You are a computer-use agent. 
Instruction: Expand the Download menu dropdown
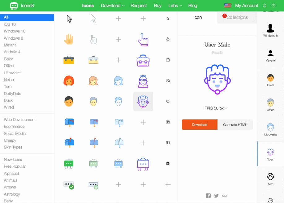pos(113,6)
